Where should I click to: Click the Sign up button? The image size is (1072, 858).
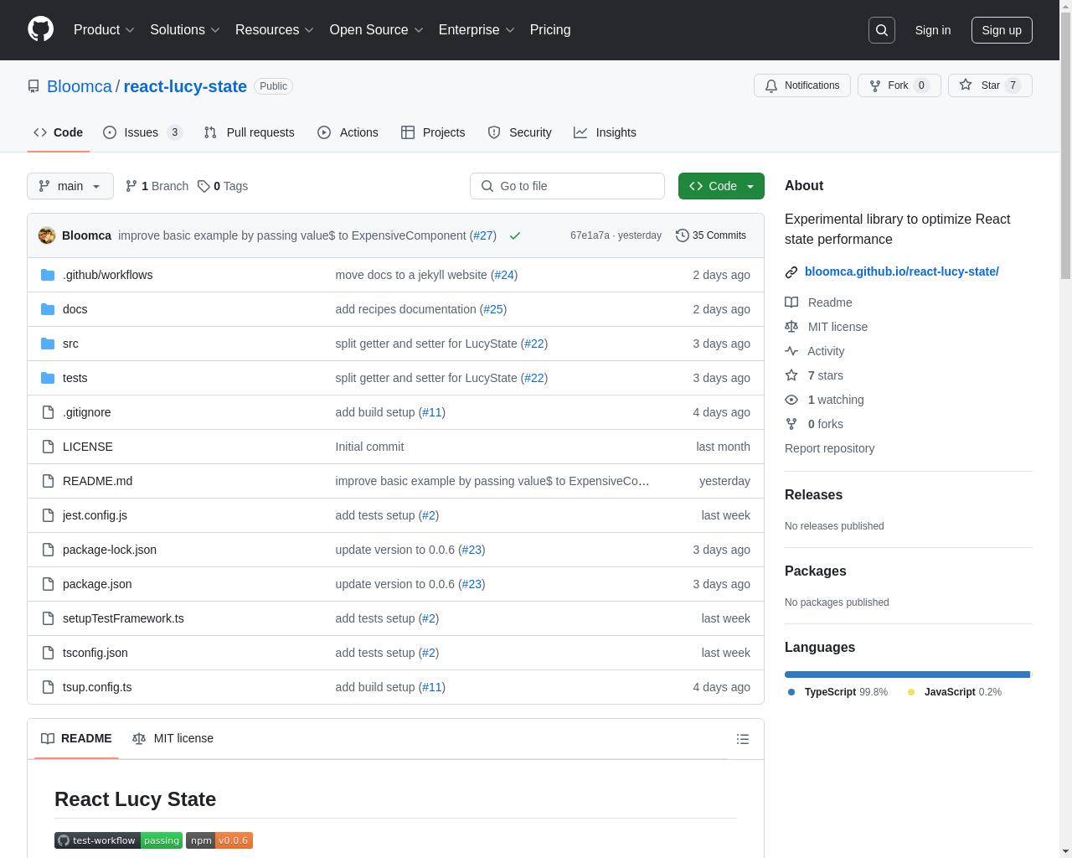point(1002,30)
